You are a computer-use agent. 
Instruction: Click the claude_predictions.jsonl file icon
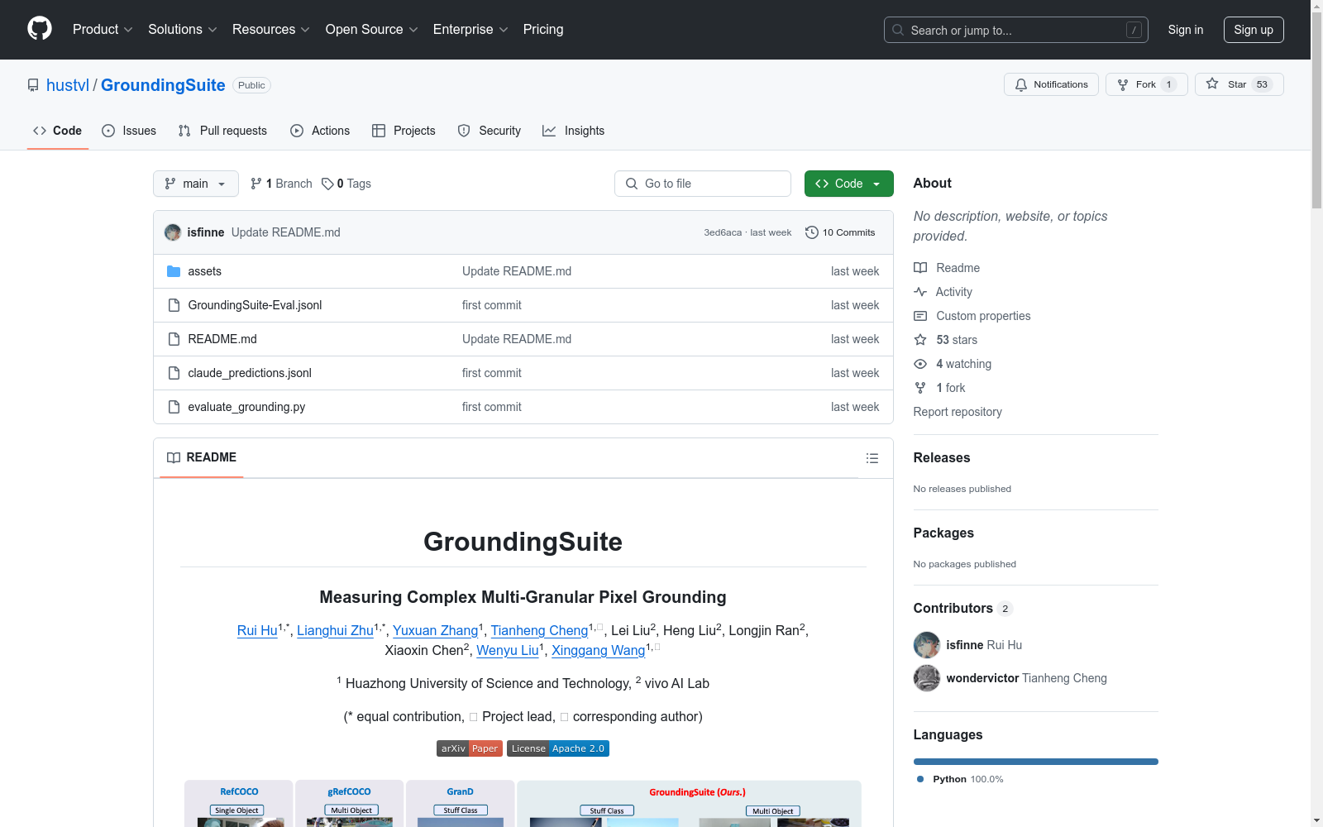click(x=174, y=373)
